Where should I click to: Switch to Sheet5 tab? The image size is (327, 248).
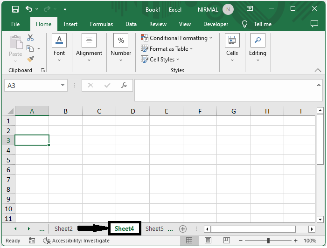click(154, 228)
